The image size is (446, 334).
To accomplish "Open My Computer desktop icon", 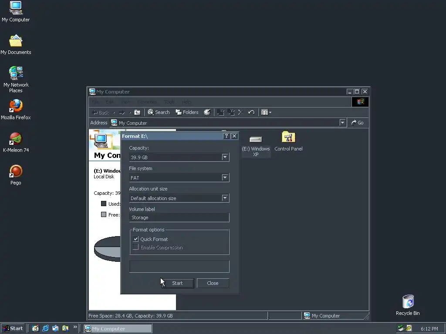I will (x=16, y=12).
